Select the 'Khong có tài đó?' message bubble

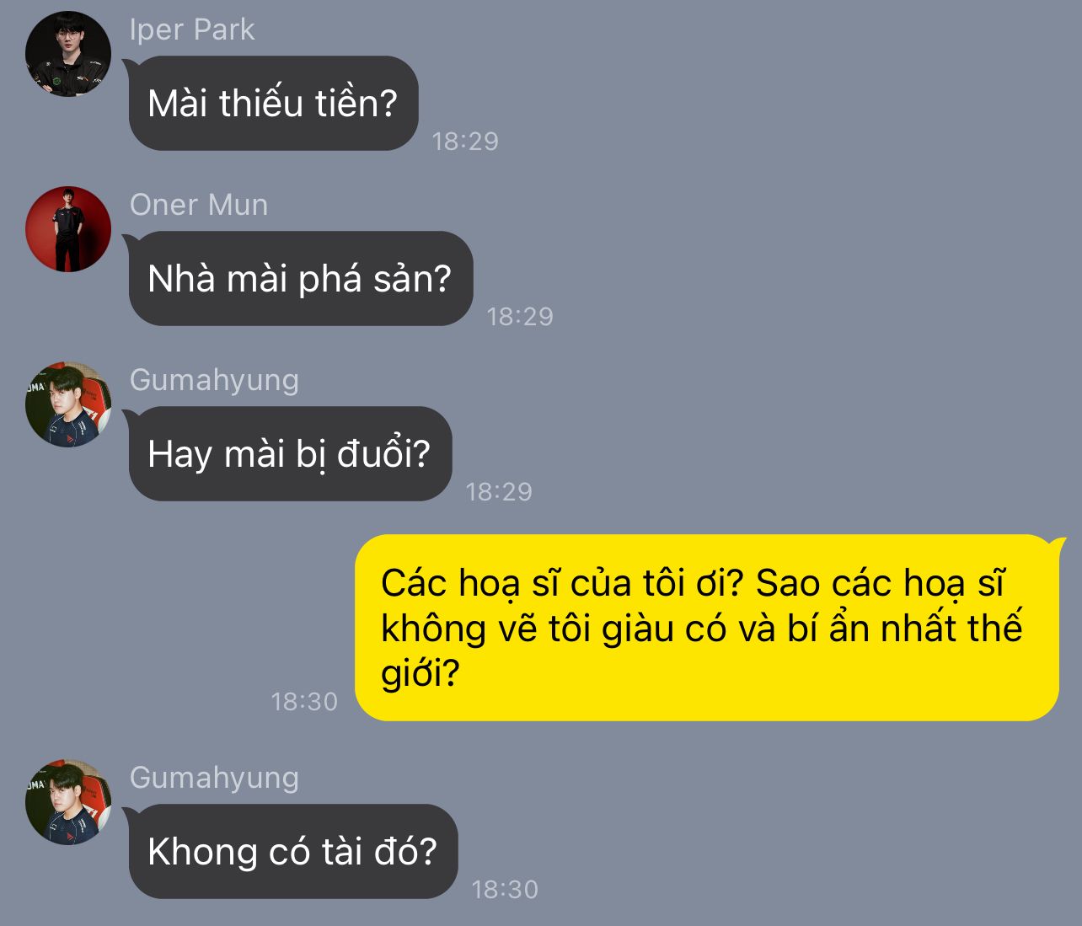click(293, 852)
